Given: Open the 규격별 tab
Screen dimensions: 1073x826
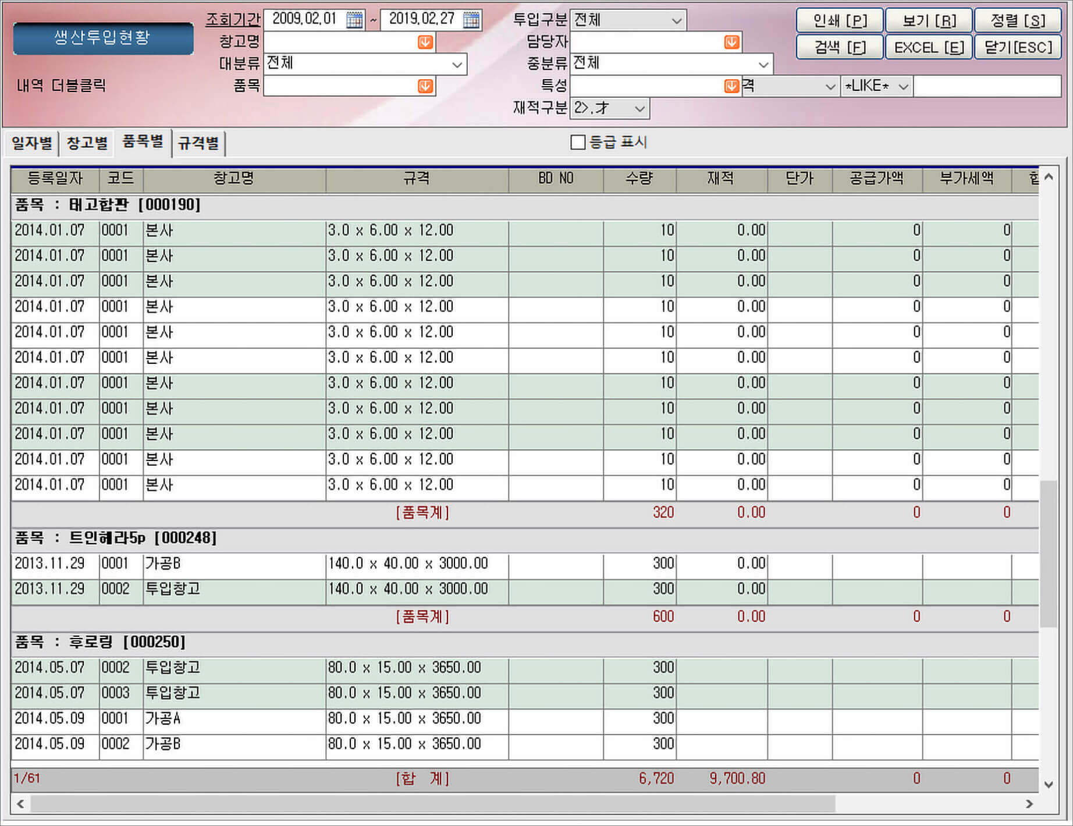Looking at the screenshot, I should pyautogui.click(x=198, y=143).
